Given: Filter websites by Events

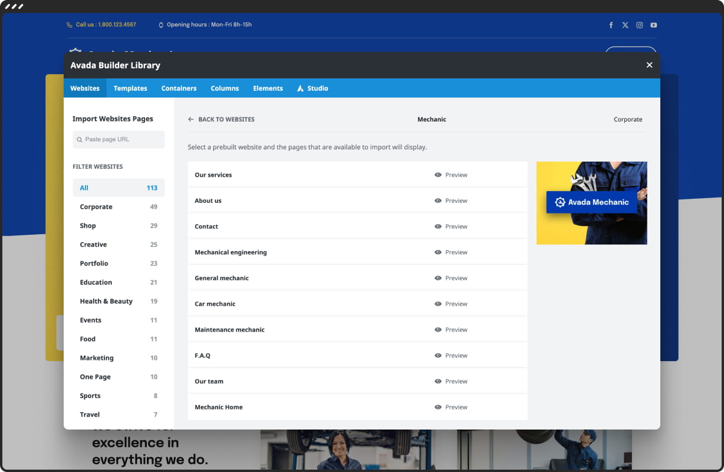Looking at the screenshot, I should [x=119, y=320].
